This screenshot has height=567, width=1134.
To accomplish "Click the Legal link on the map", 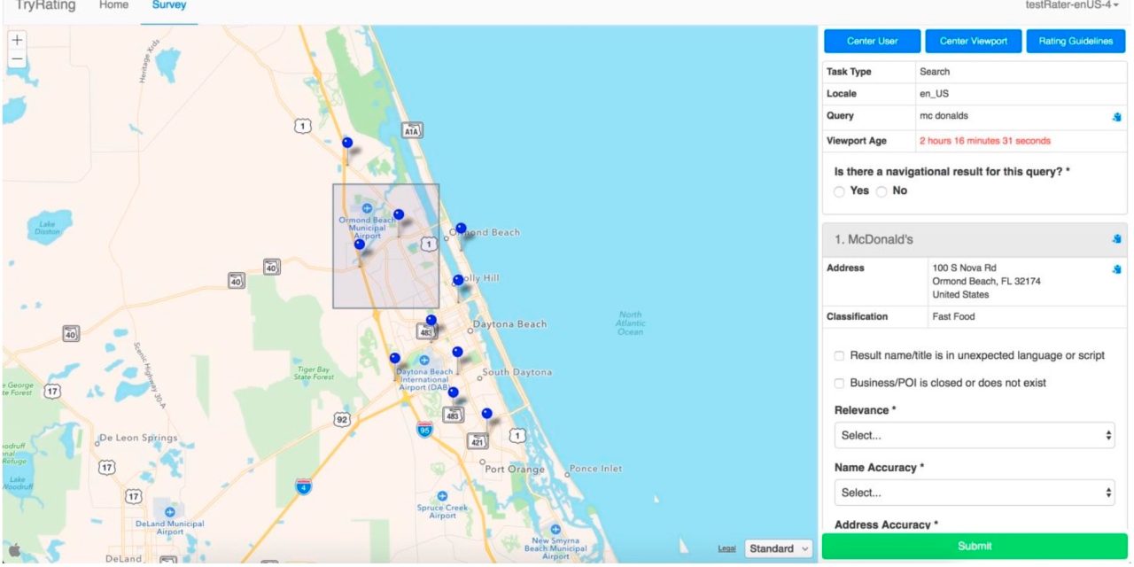I will pyautogui.click(x=726, y=549).
